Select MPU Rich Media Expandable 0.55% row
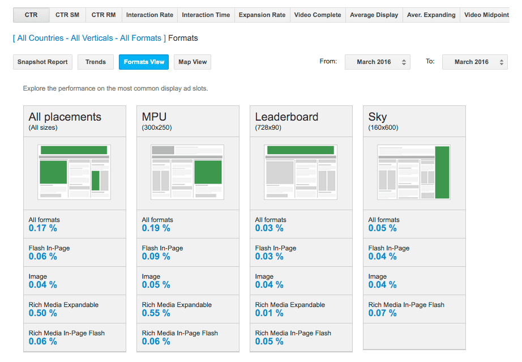The height and width of the screenshot is (362, 522). [187, 309]
